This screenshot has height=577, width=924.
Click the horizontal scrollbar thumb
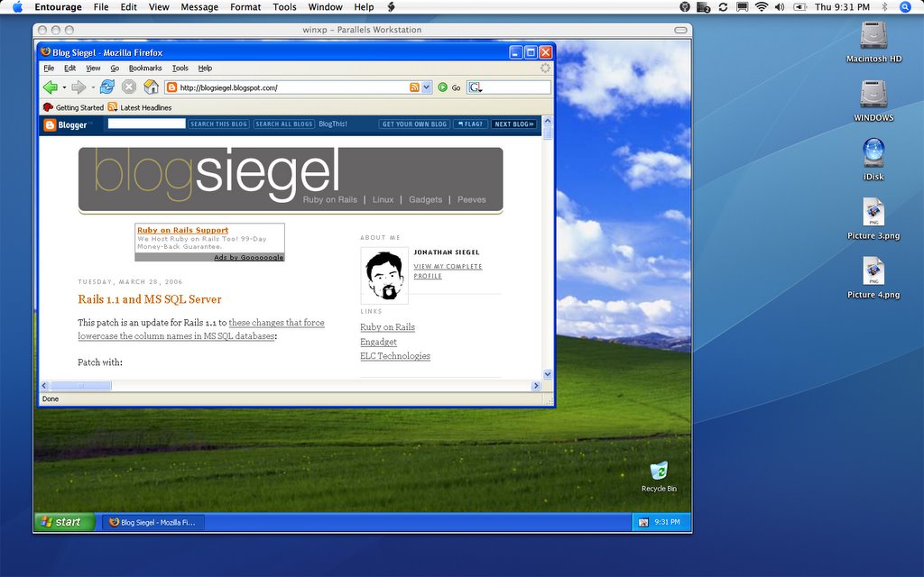(x=80, y=386)
